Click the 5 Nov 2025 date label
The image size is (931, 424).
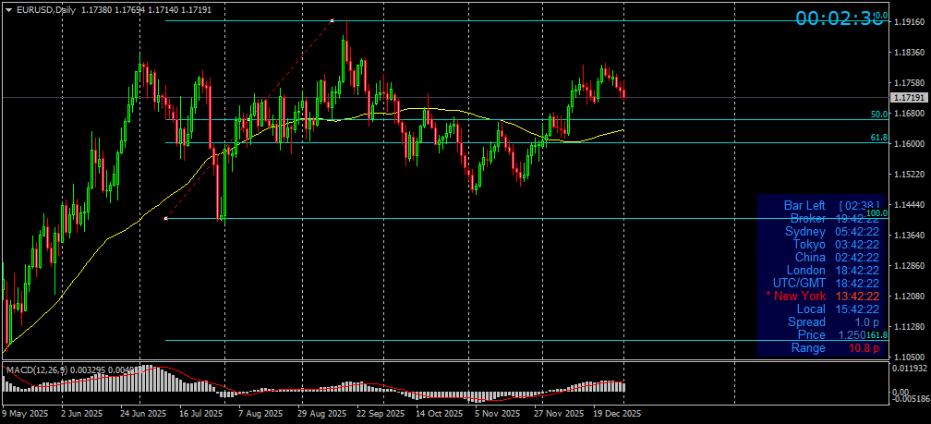point(497,413)
